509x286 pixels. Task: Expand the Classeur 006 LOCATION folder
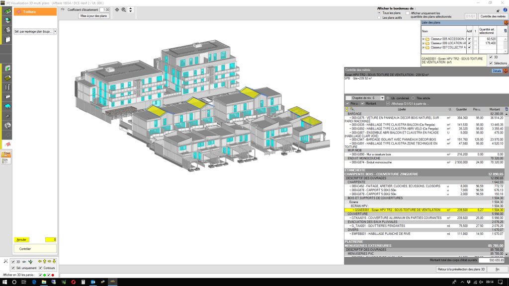tap(424, 43)
